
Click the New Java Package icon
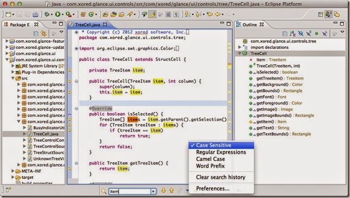pos(83,15)
